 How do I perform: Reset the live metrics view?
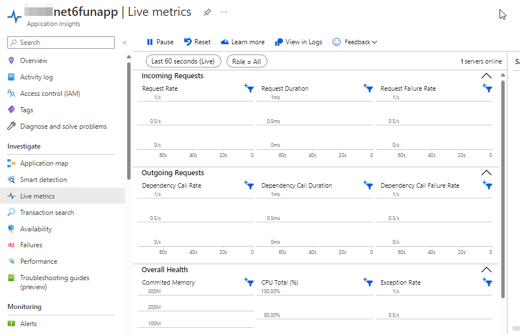tap(197, 42)
